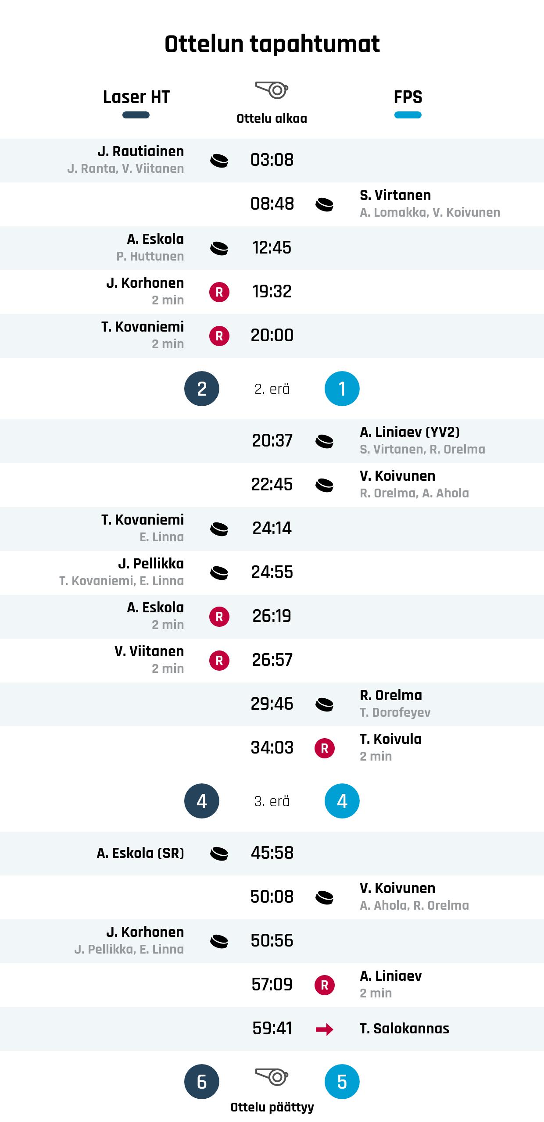This screenshot has width=544, height=1122.
Task: Click the final score 5 badge
Action: [x=342, y=1082]
